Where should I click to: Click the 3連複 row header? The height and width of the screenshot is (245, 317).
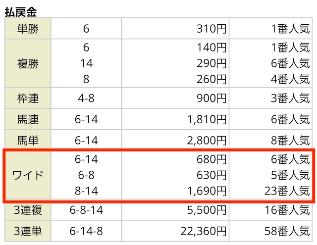[x=28, y=210]
